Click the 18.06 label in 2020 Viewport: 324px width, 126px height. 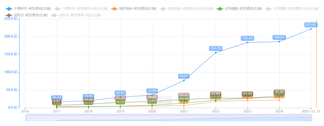tap(152, 97)
